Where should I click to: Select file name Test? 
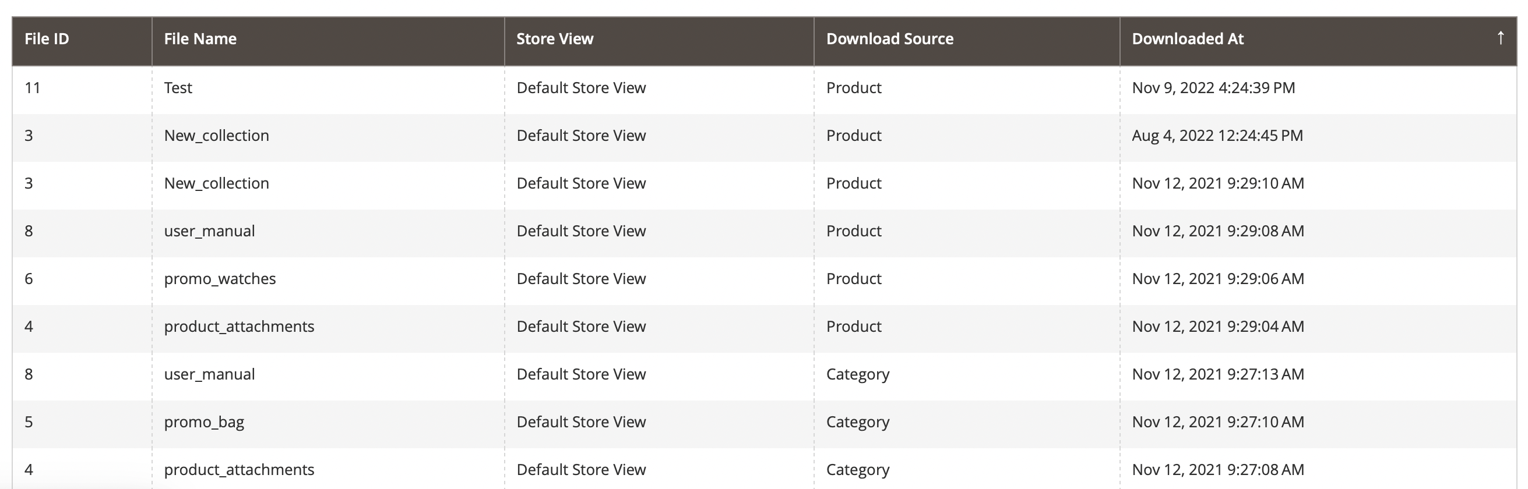point(178,88)
